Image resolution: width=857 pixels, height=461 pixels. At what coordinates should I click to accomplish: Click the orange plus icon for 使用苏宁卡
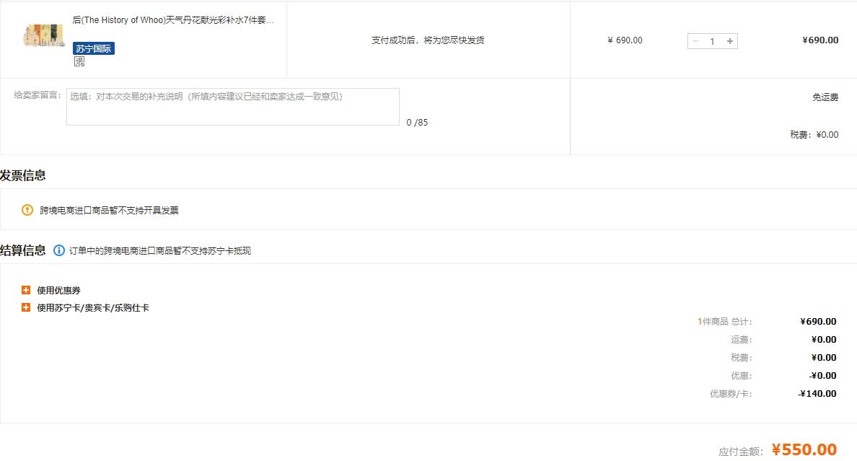(x=26, y=307)
